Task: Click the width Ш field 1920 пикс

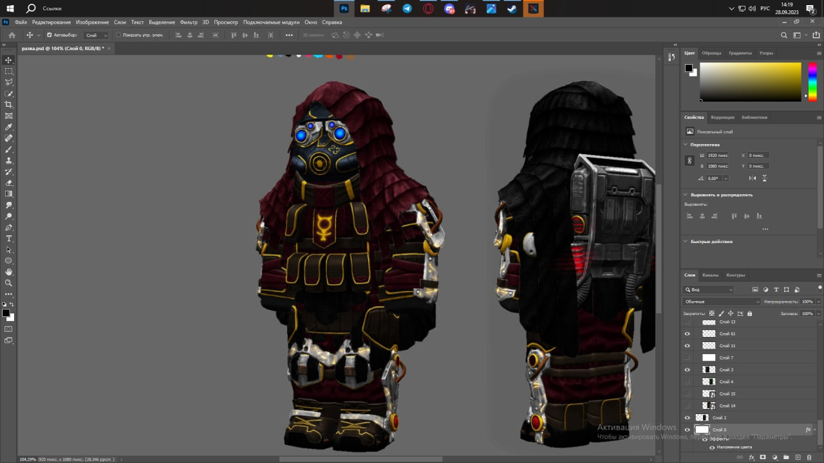Action: 718,156
